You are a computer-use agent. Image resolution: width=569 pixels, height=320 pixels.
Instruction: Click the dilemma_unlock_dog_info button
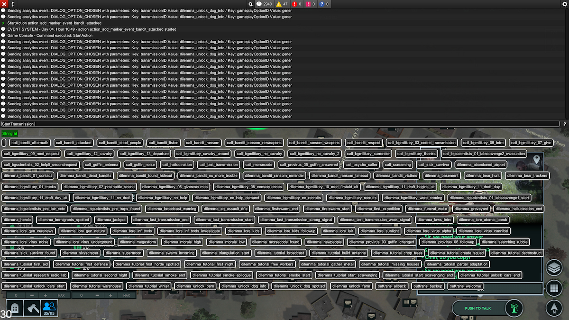[243, 286]
